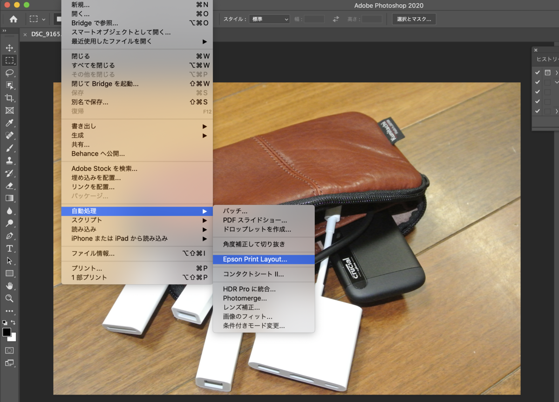The image size is (559, 402).
Task: Open the 書き出し submenu
Action: point(137,126)
